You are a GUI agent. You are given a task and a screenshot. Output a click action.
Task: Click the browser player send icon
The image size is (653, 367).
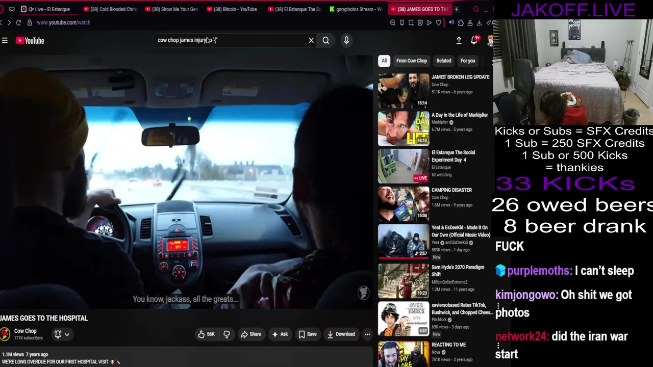click(x=429, y=22)
